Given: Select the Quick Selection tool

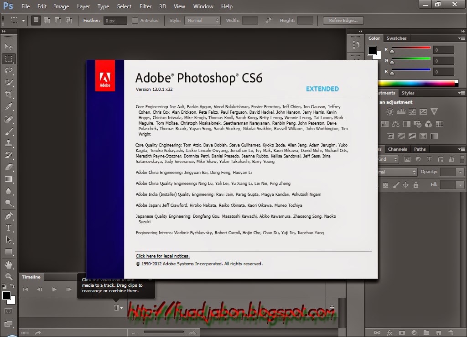Looking at the screenshot, I should pyautogui.click(x=9, y=83).
